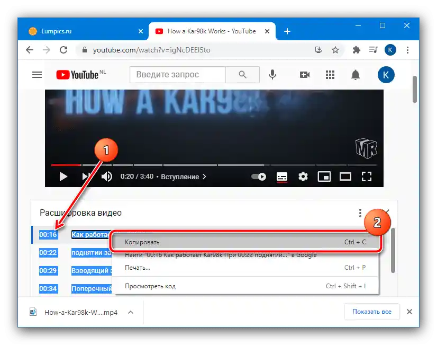This screenshot has width=437, height=345.
Task: Click the browser forward arrow
Action: 47,50
